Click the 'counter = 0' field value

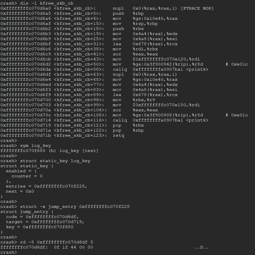coord(27,176)
